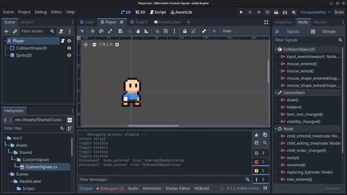Toggle visibility of Player node
Image resolution: width=347 pixels, height=195 pixels.
click(x=69, y=41)
